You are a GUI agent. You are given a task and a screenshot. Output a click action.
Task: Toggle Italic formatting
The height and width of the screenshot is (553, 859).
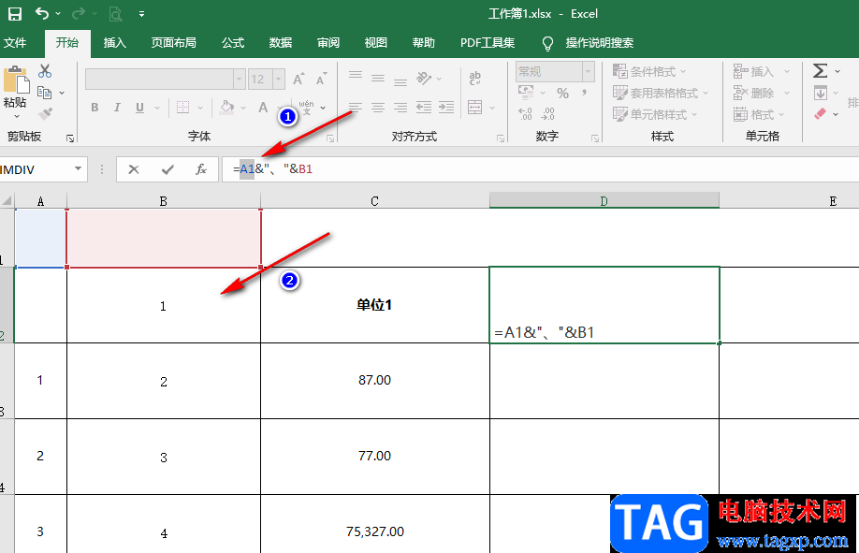tap(117, 108)
